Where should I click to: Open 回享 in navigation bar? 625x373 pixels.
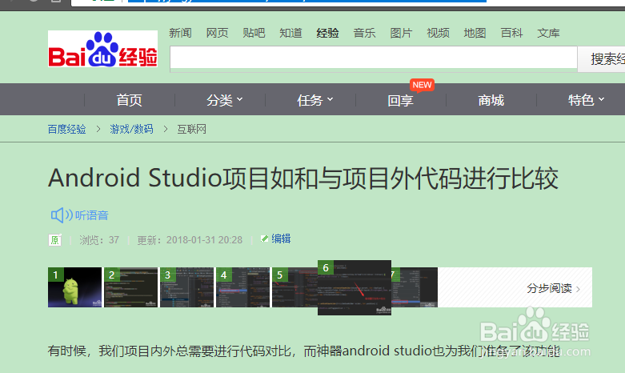(x=401, y=100)
